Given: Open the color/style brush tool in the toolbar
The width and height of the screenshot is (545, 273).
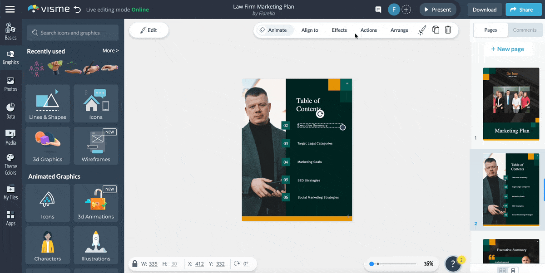Looking at the screenshot, I should 421,29.
